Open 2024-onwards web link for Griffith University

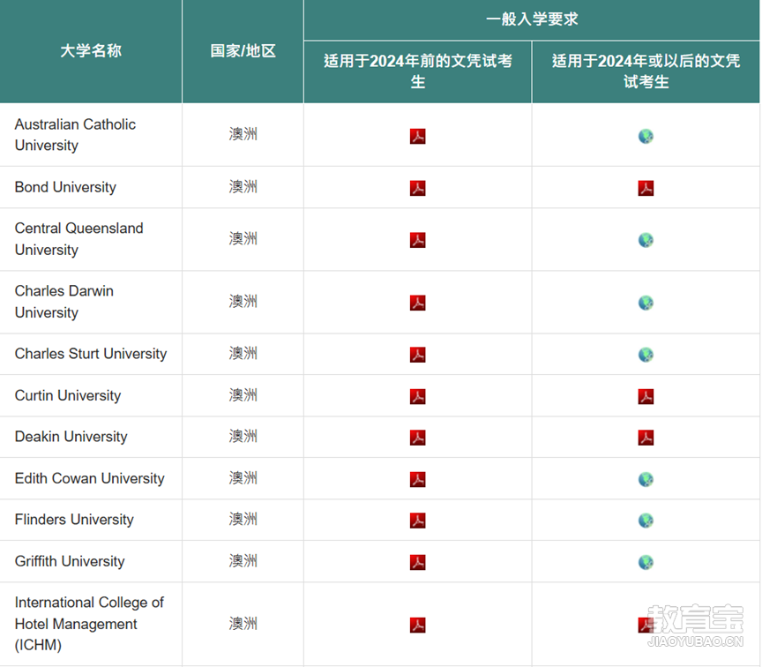646,563
